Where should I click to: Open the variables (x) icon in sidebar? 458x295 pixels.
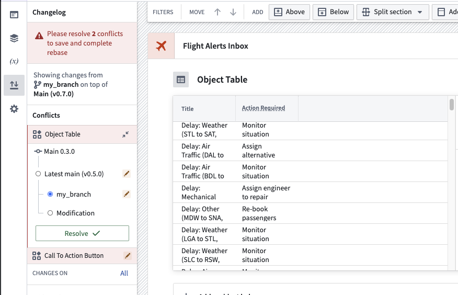click(14, 61)
